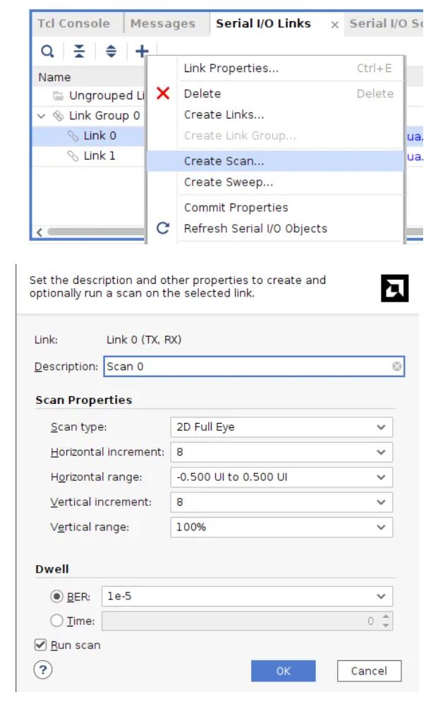The height and width of the screenshot is (702, 438).
Task: Click the OK button
Action: [283, 672]
